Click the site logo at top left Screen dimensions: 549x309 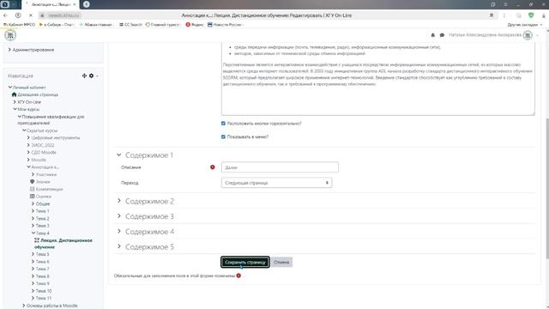pyautogui.click(x=10, y=35)
